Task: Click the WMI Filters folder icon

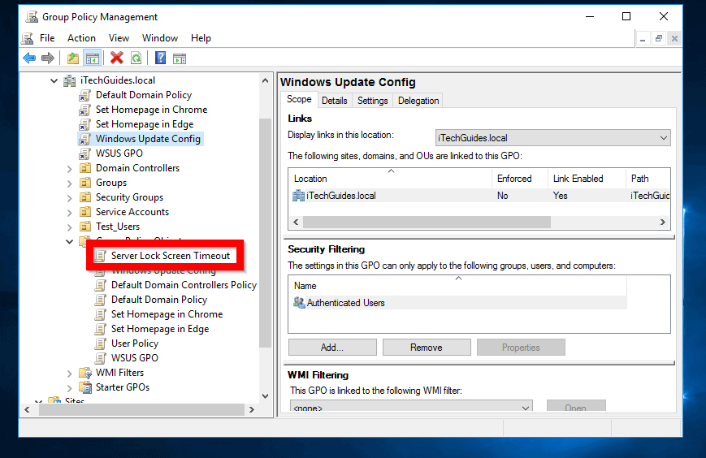Action: click(85, 373)
